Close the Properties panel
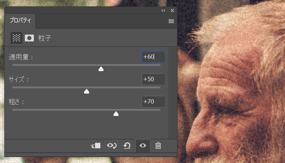 172,11
